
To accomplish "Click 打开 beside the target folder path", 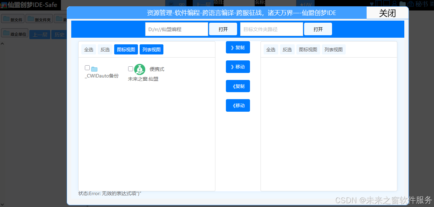I will pyautogui.click(x=318, y=29).
